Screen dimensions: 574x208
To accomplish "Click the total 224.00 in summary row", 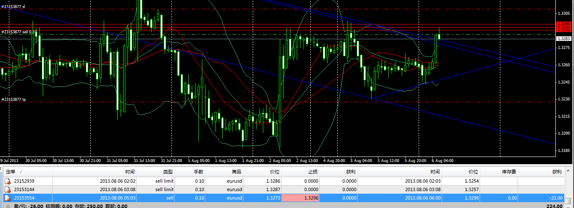I will pyautogui.click(x=554, y=206).
